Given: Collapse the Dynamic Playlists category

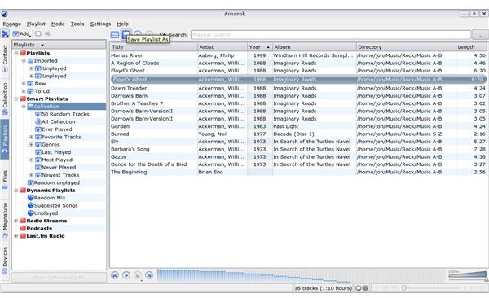Looking at the screenshot, I should click(x=16, y=191).
